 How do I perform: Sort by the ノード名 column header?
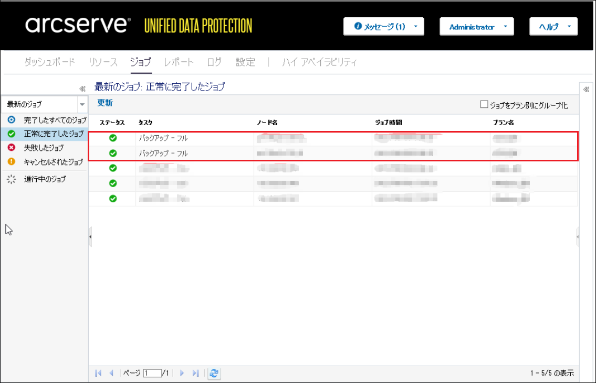pos(267,123)
